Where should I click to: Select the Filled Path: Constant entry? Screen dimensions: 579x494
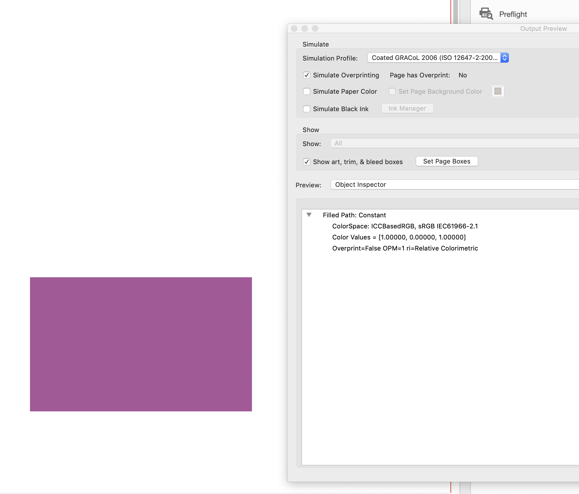[354, 215]
